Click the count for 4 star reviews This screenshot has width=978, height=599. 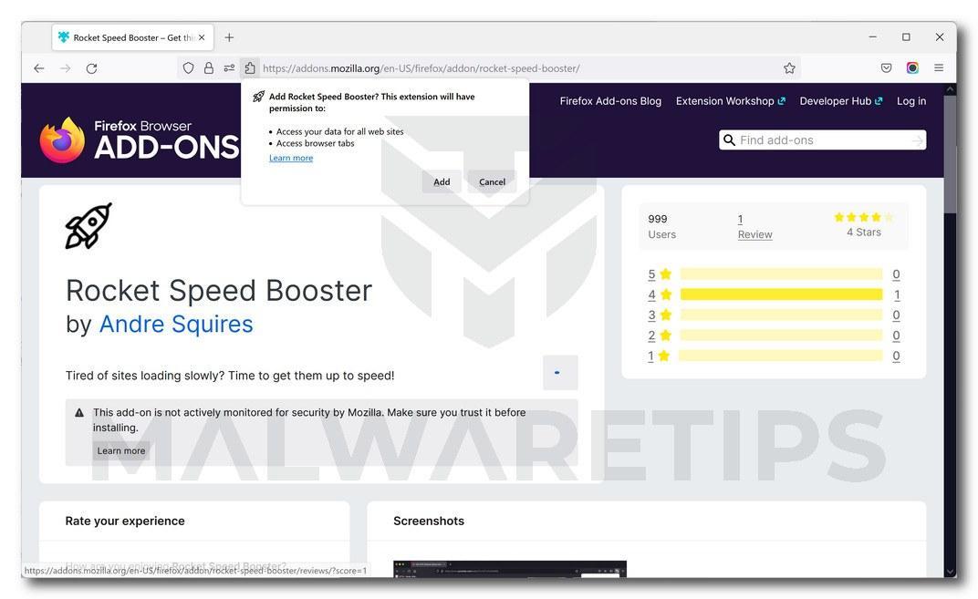896,294
